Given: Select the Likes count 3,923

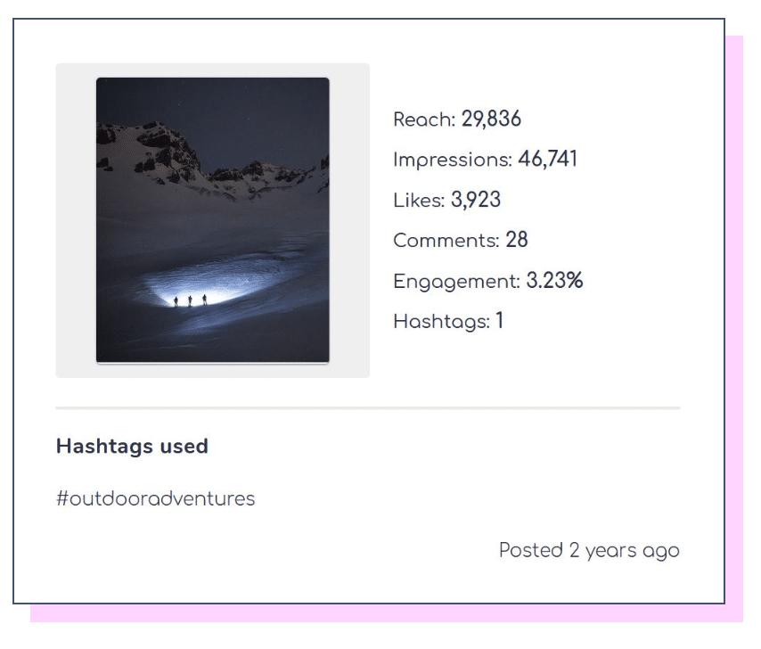Looking at the screenshot, I should click(476, 200).
